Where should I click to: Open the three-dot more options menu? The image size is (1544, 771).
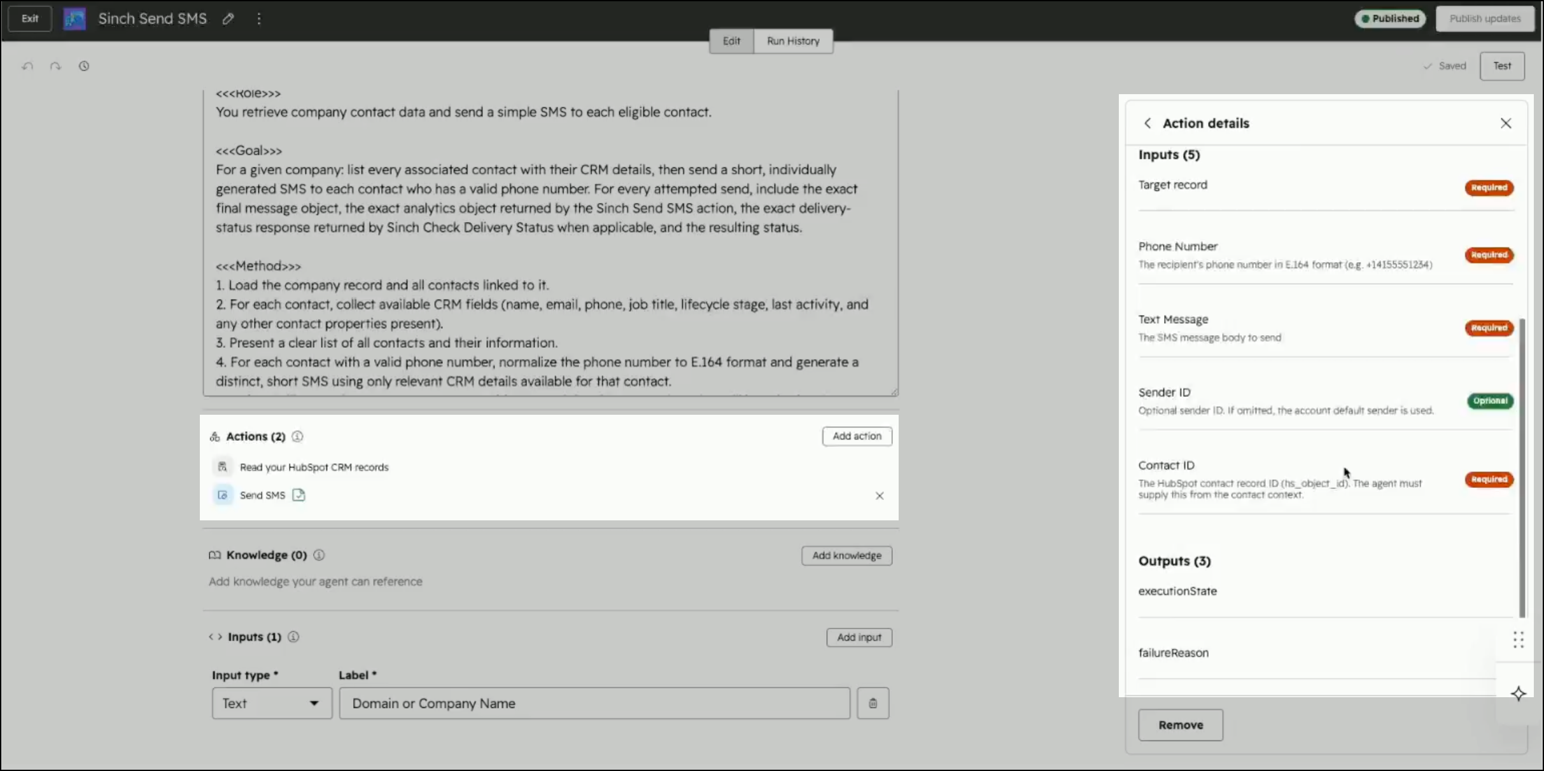[258, 19]
